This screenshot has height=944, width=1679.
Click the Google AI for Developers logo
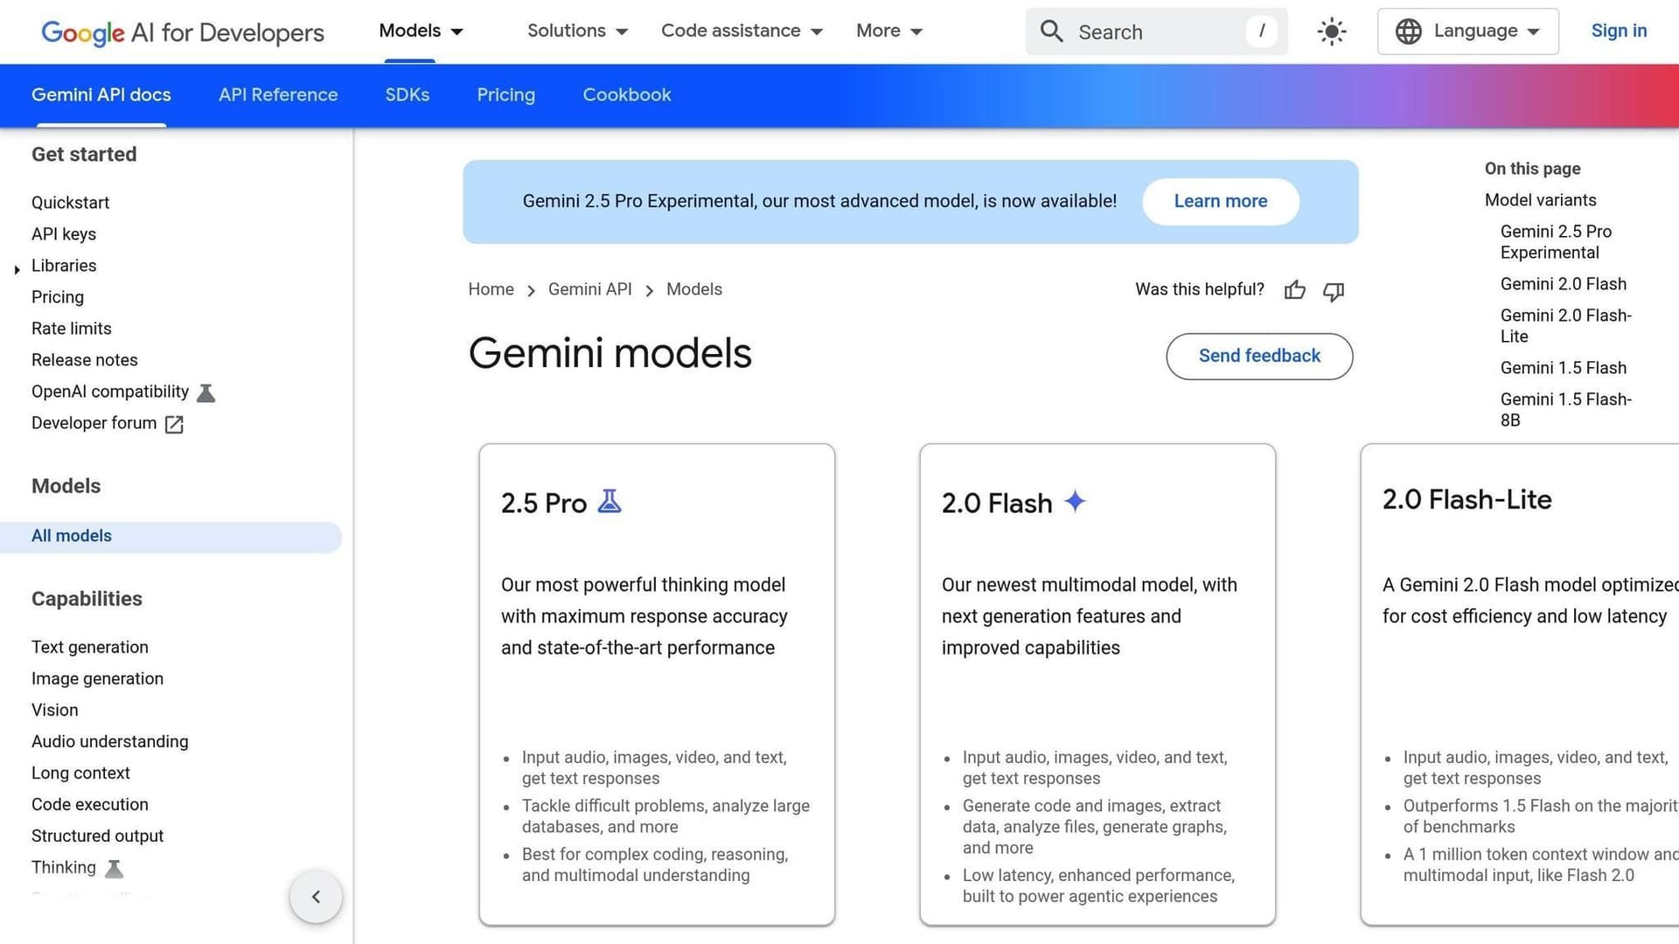coord(183,33)
